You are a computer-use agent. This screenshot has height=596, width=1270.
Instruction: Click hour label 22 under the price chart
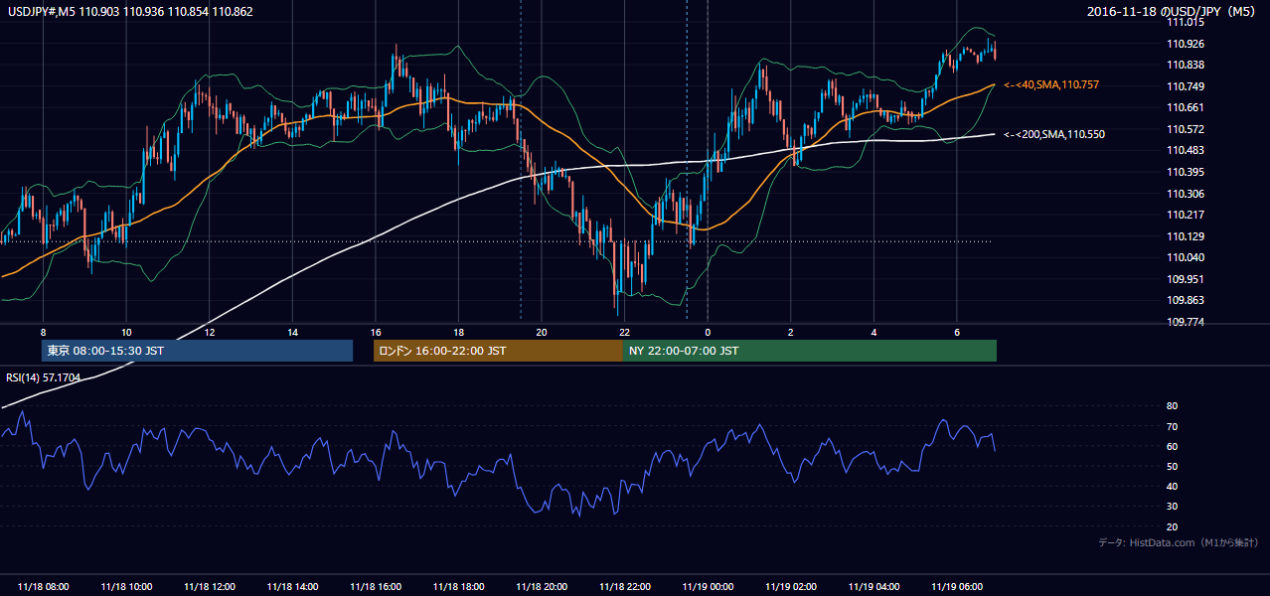(624, 332)
